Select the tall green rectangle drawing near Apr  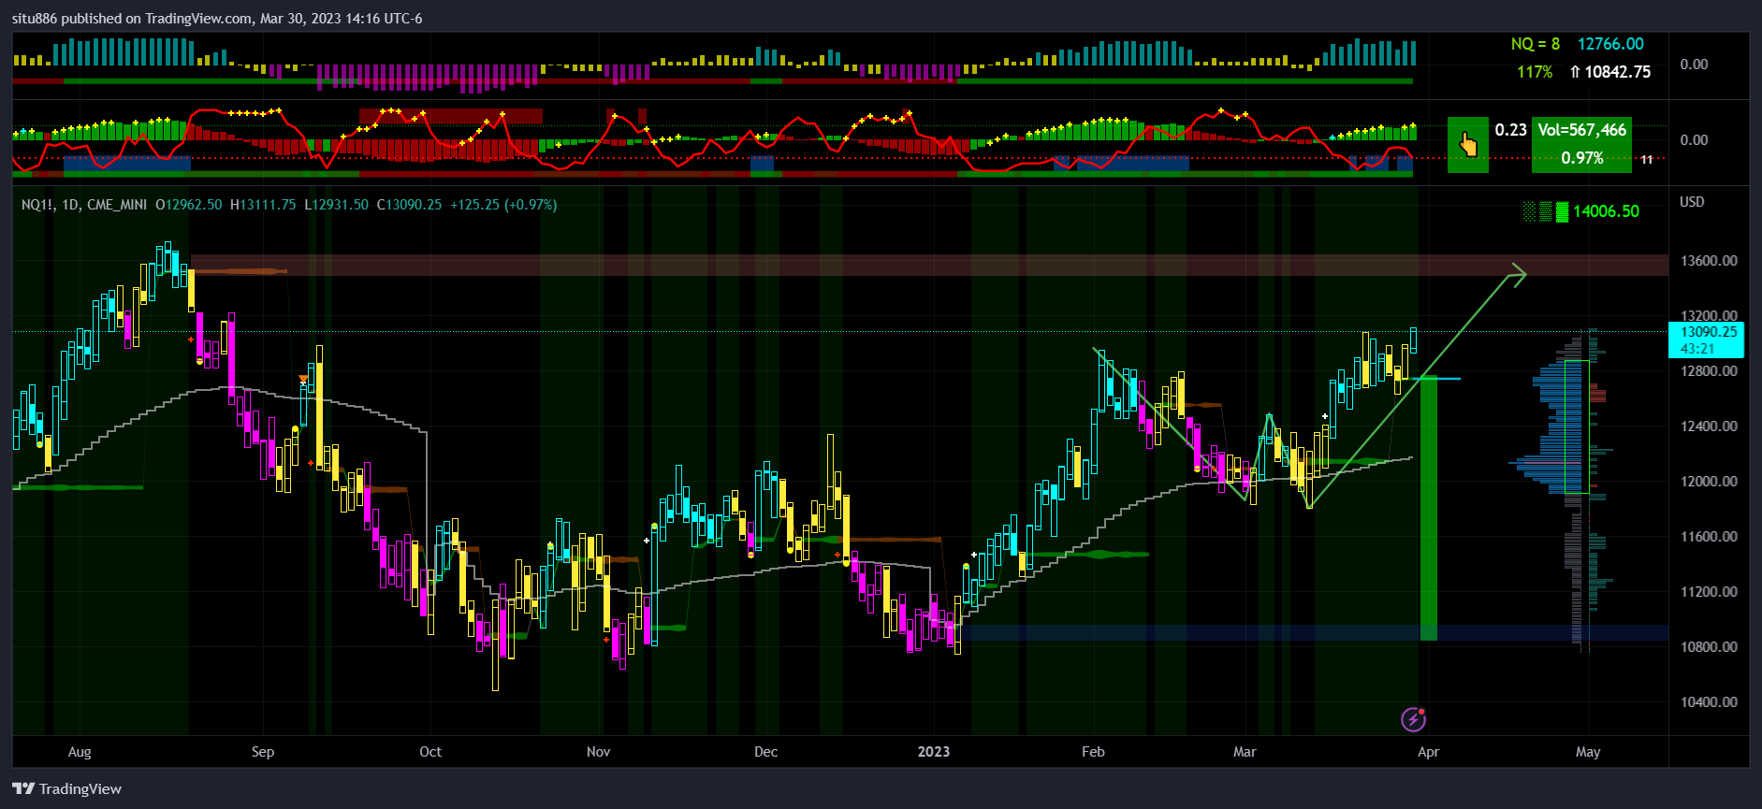click(1429, 509)
